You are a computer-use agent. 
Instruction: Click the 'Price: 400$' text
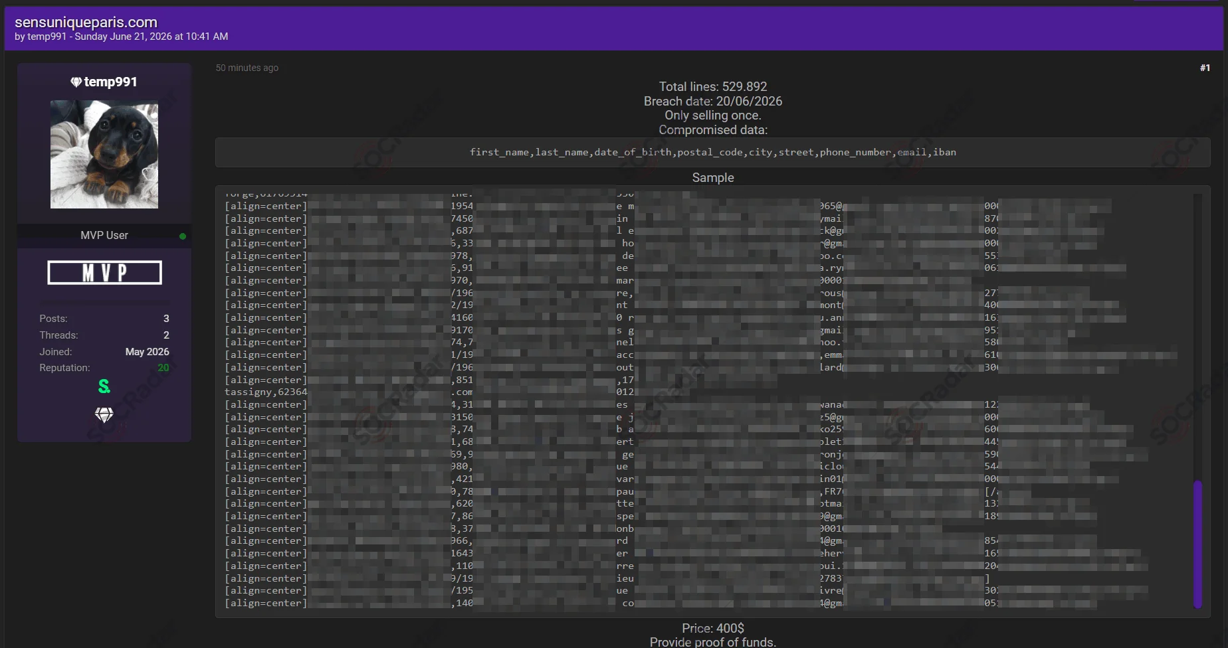712,628
